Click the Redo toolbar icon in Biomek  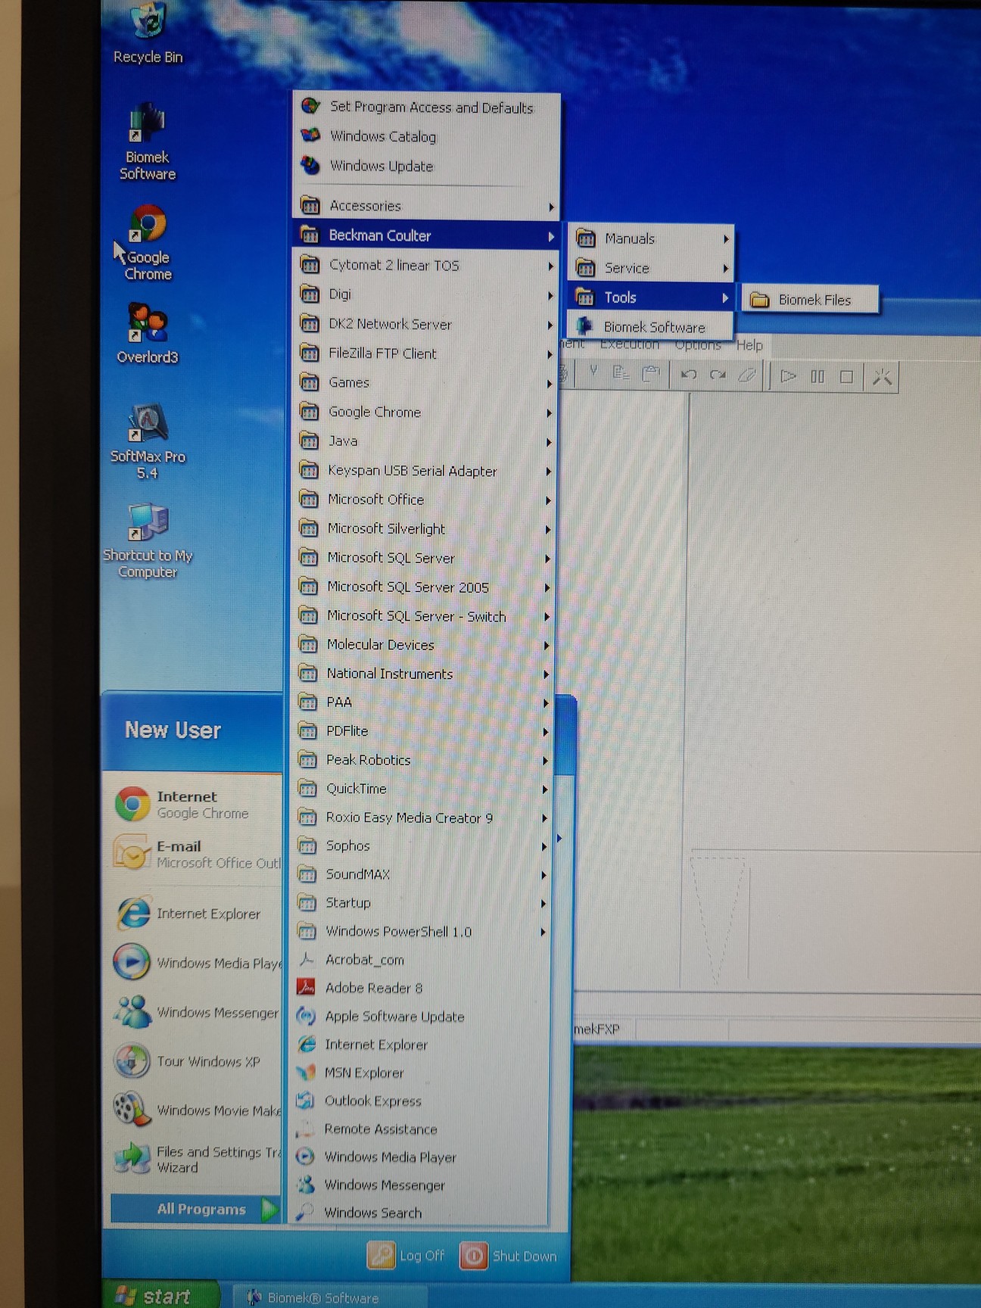pos(718,375)
